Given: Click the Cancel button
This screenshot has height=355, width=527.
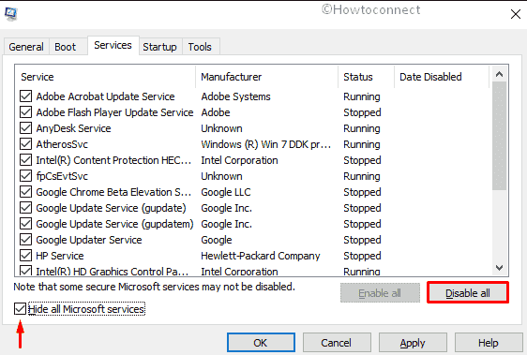Looking at the screenshot, I should click(337, 343).
